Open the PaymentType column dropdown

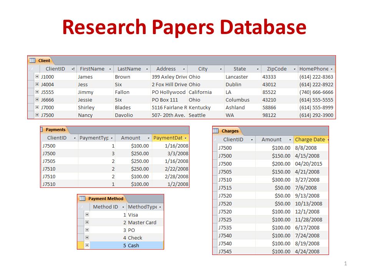pyautogui.click(x=111, y=138)
